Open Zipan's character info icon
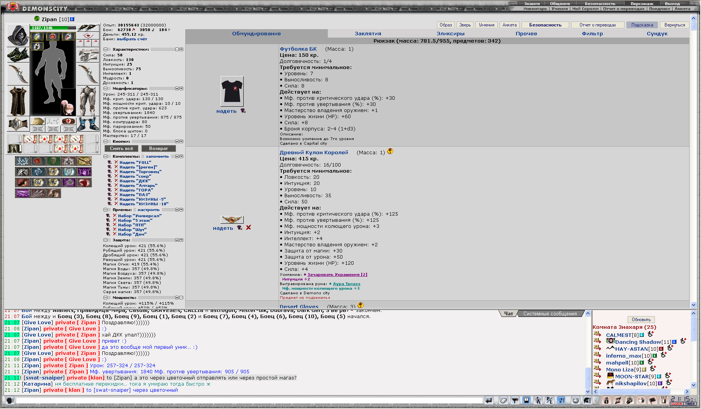The width and height of the screenshot is (701, 409). [72, 19]
